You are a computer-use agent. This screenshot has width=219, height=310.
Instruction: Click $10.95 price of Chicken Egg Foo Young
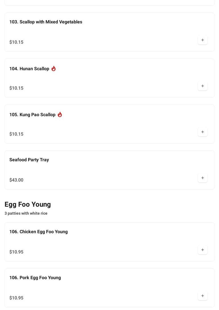16,252
